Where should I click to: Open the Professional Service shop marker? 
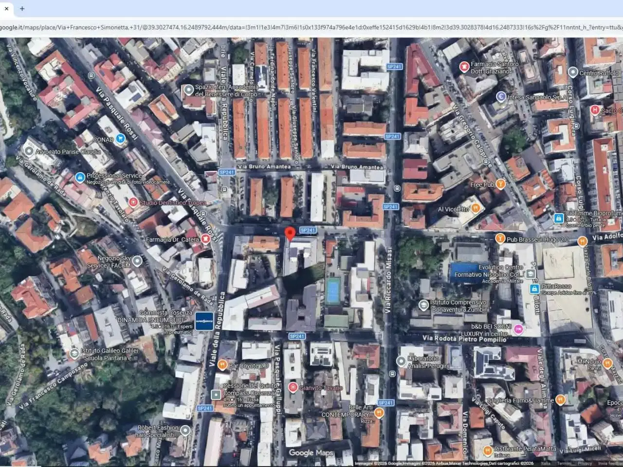[x=80, y=178]
